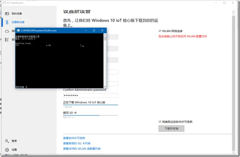Click the 下载并安装 button

point(171,128)
